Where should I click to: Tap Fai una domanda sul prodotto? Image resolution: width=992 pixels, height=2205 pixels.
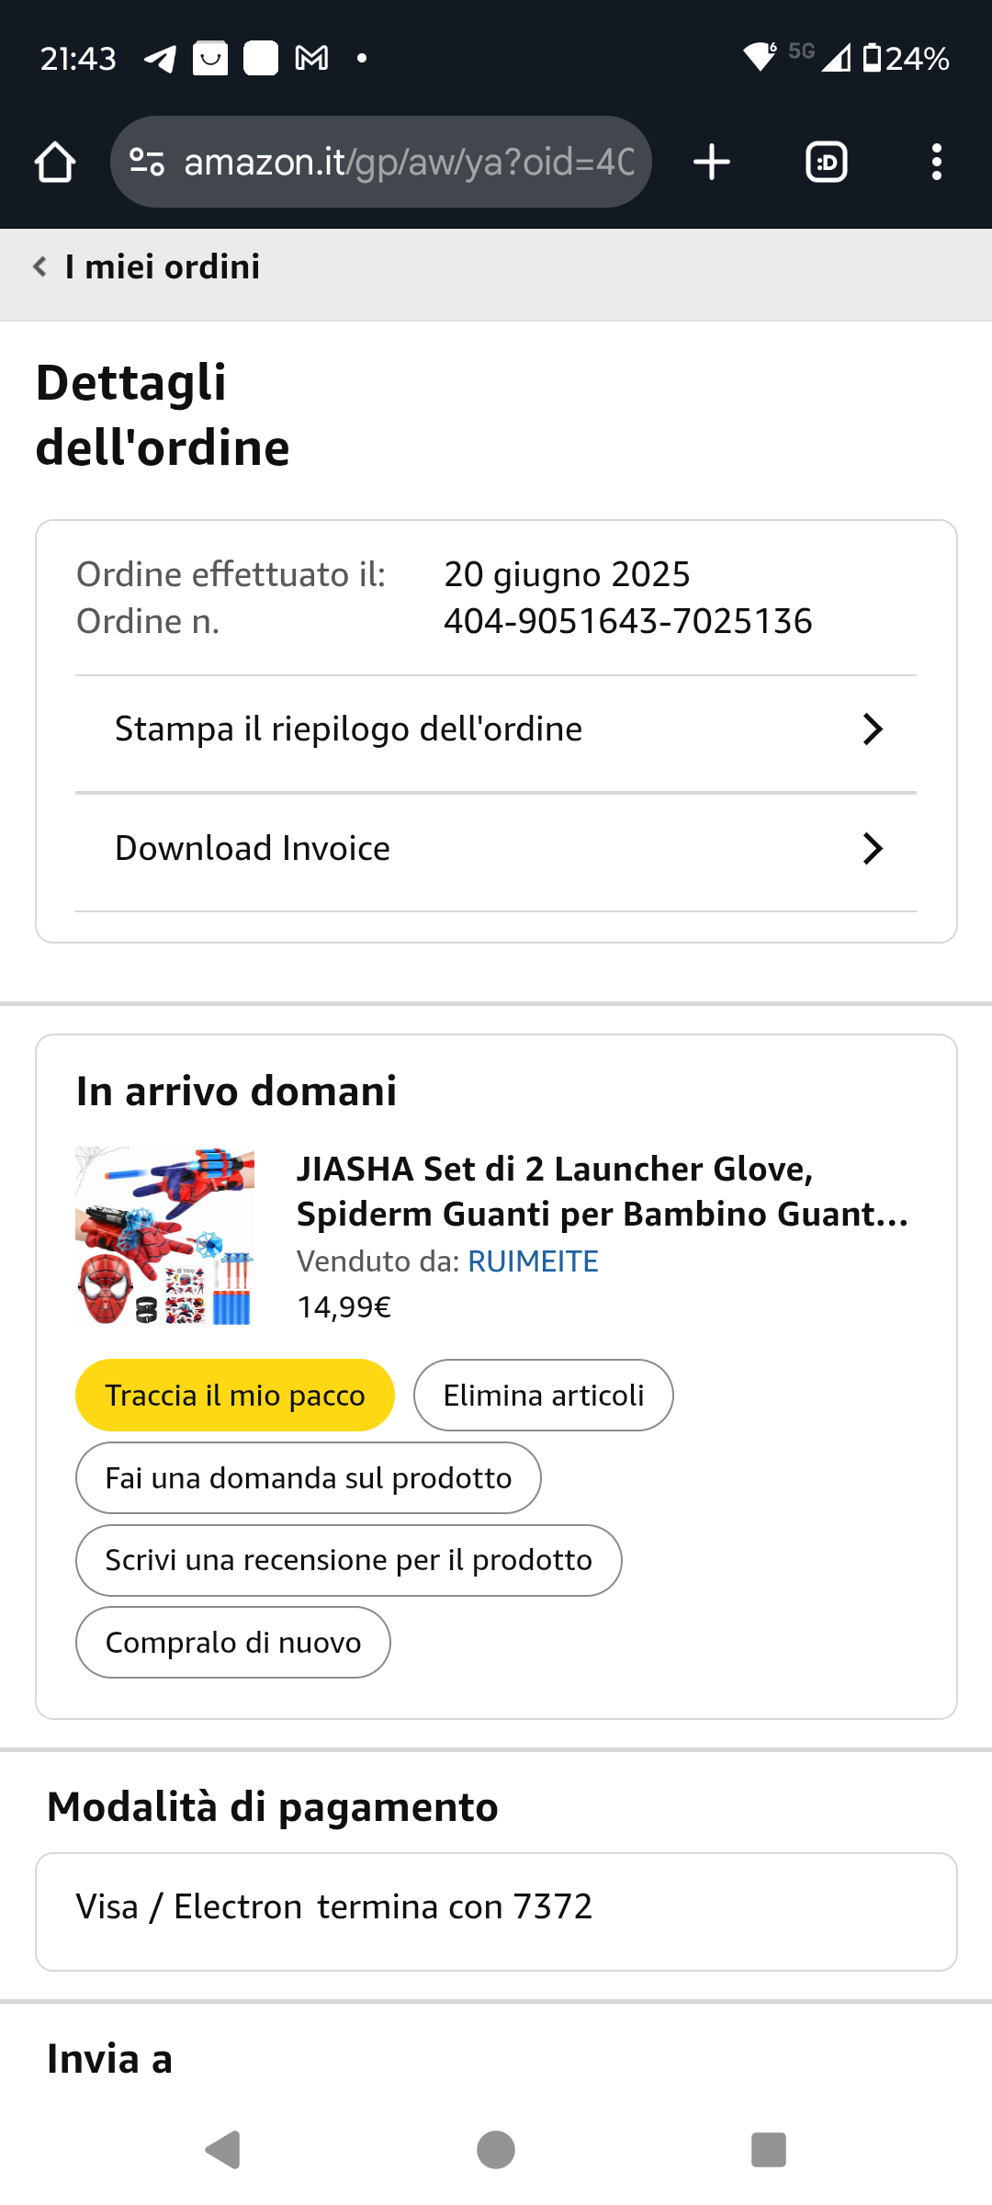click(308, 1478)
